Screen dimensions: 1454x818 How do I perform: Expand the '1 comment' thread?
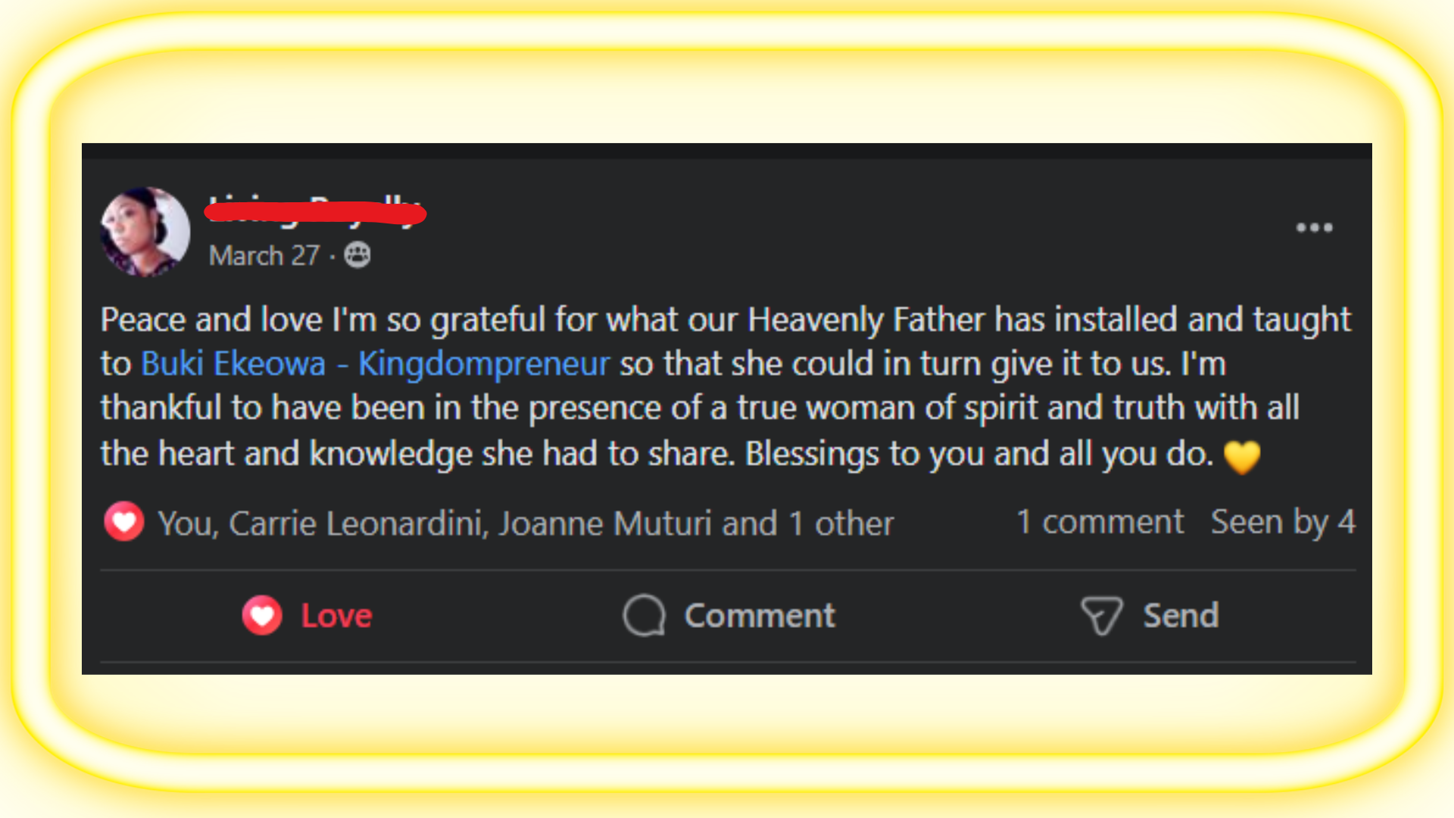click(1100, 522)
